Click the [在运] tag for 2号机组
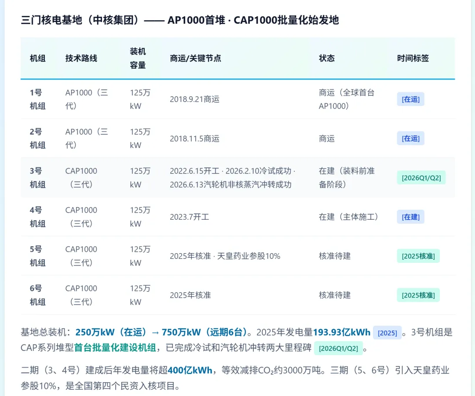The image size is (475, 396). 410,138
